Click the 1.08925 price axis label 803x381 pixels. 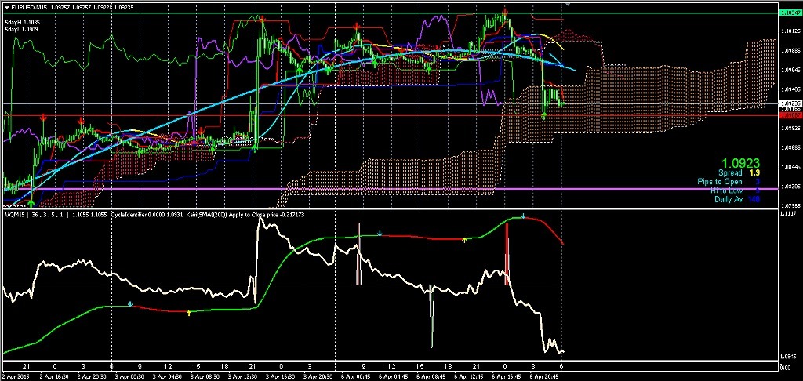coord(790,129)
